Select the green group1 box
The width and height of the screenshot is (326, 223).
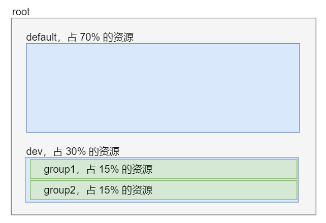click(164, 169)
